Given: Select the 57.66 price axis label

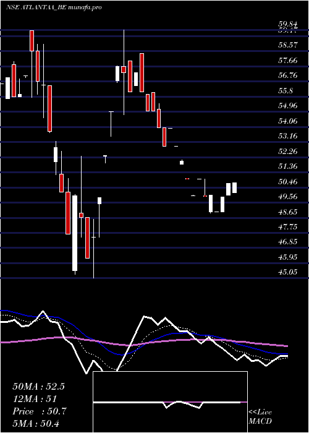Looking at the screenshot, I should coord(288,60).
